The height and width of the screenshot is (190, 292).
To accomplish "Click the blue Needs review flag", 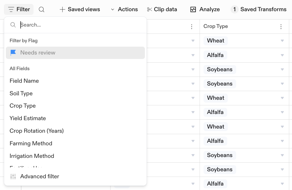I will [x=13, y=53].
